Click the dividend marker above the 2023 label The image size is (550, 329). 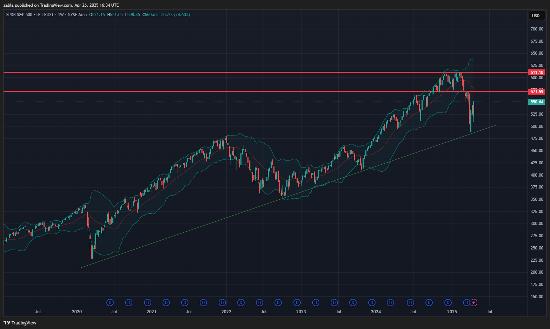[x=297, y=302]
